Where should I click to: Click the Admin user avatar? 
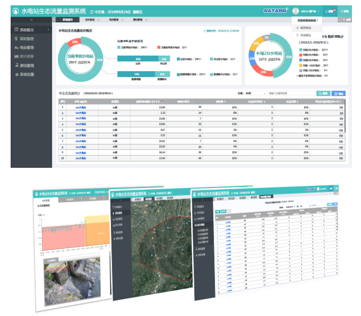pos(296,11)
